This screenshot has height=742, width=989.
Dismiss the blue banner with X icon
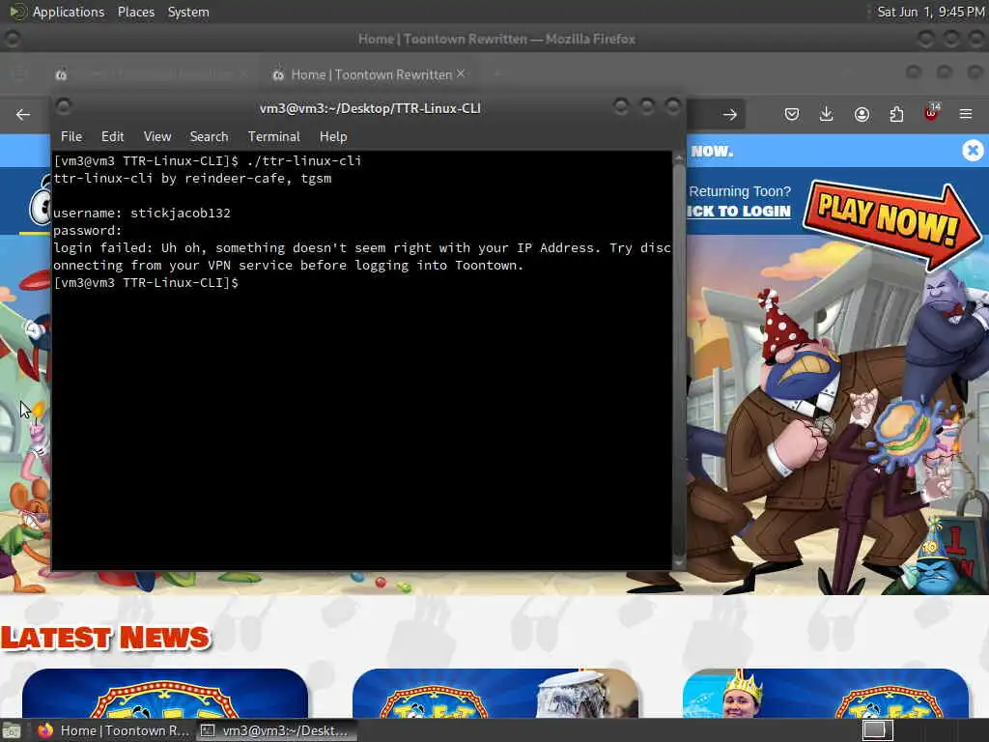point(973,150)
